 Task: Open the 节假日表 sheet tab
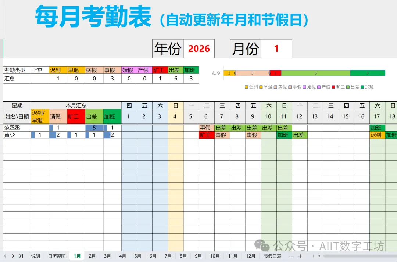coord(272,256)
